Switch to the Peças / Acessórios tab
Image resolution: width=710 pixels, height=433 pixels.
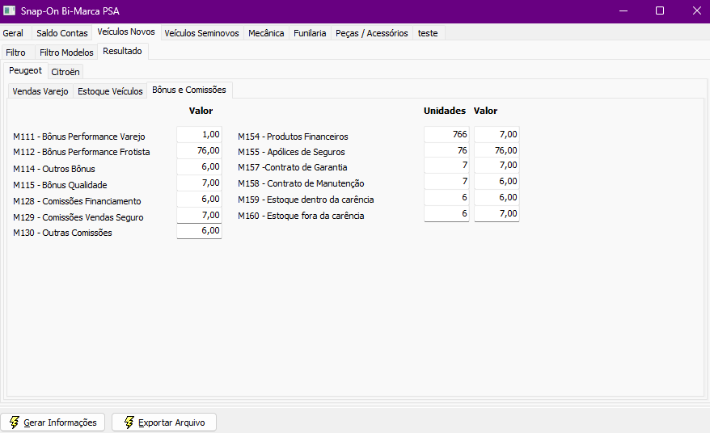[x=372, y=33]
